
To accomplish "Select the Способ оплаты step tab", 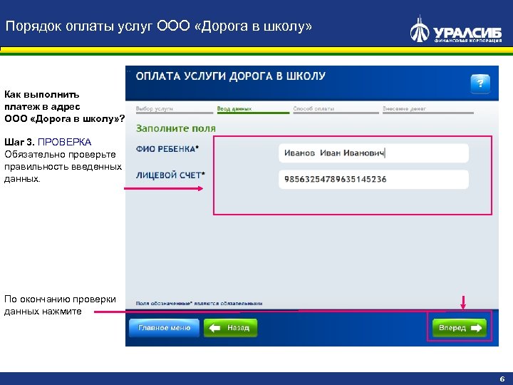I will point(336,109).
